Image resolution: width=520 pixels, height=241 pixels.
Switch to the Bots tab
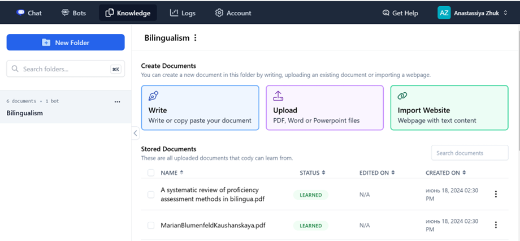[x=73, y=13]
